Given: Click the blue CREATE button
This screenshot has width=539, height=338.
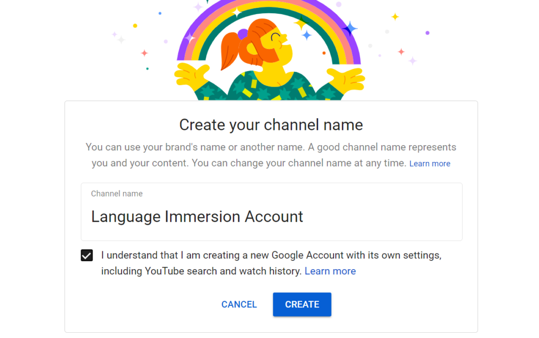Looking at the screenshot, I should 302,304.
